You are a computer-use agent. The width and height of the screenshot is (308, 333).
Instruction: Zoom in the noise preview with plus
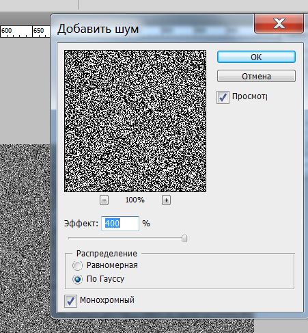tap(166, 200)
